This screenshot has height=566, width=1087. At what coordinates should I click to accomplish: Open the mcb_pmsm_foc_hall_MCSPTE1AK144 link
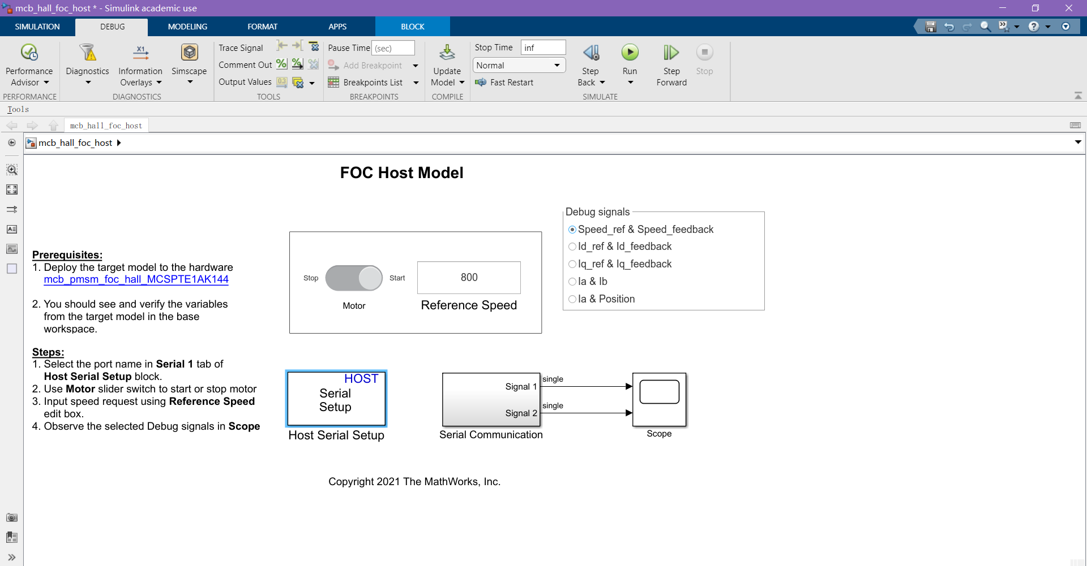tap(136, 279)
